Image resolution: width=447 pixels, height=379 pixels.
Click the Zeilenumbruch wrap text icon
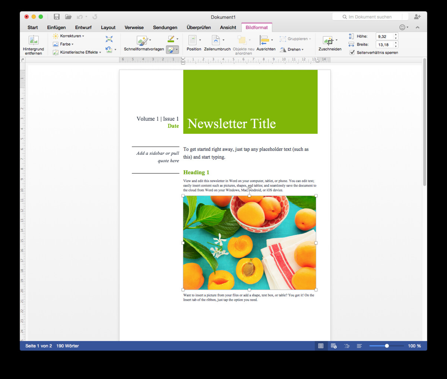216,40
